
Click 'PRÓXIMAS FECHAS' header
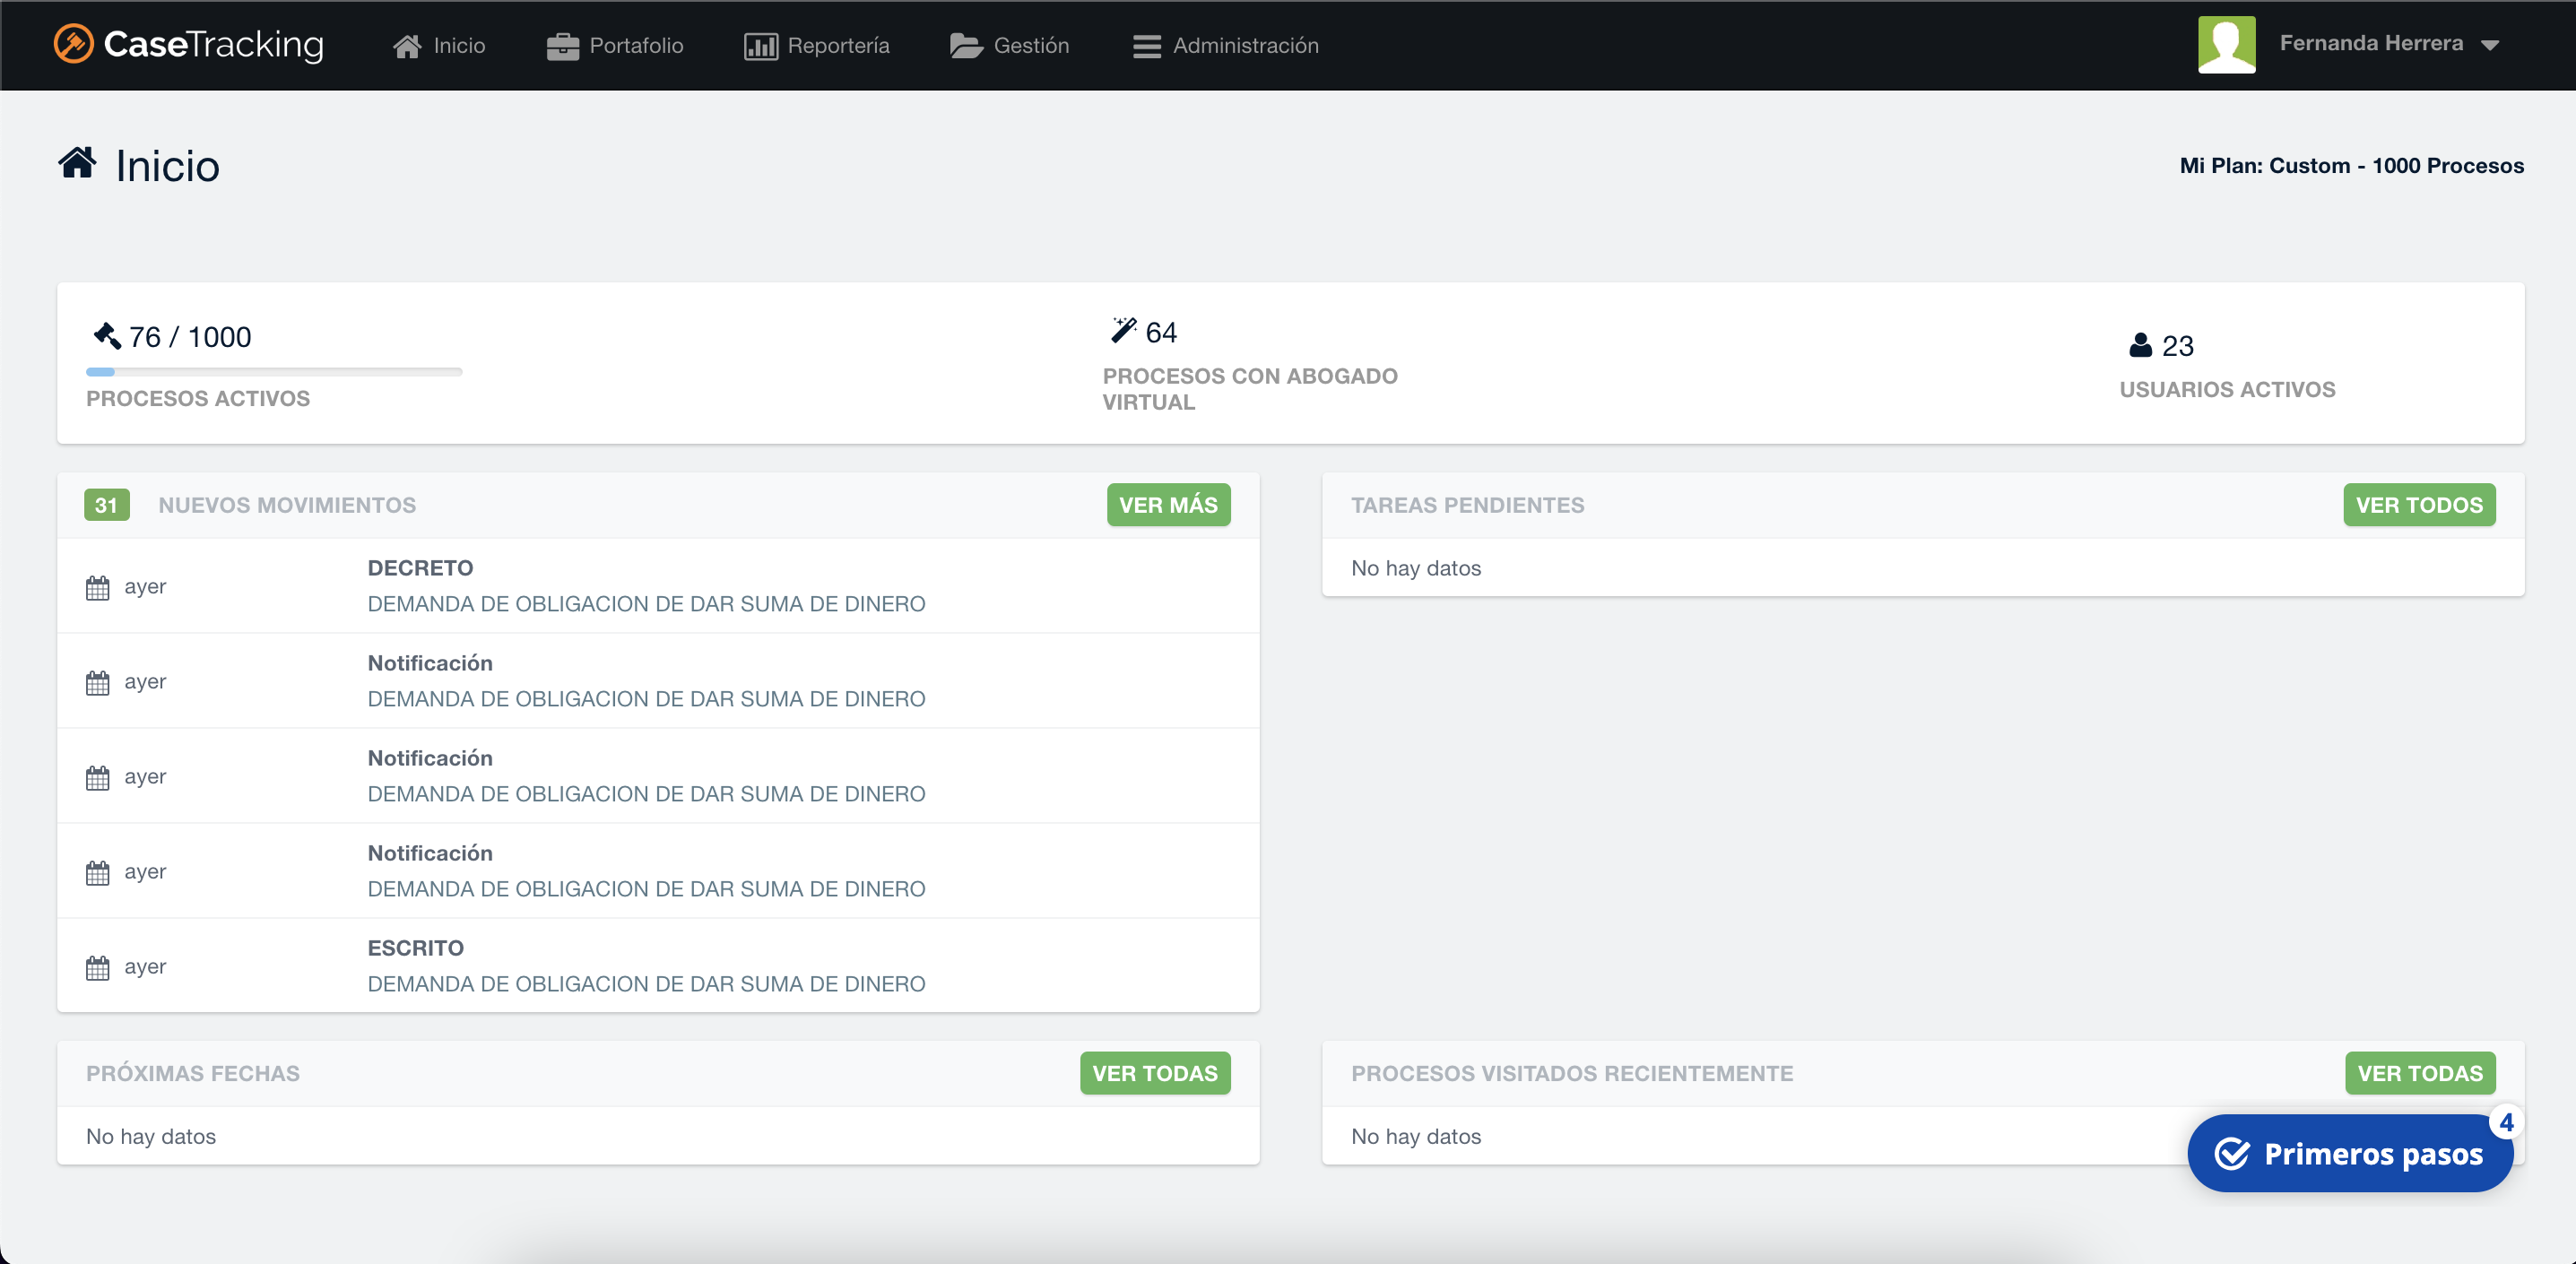click(193, 1073)
